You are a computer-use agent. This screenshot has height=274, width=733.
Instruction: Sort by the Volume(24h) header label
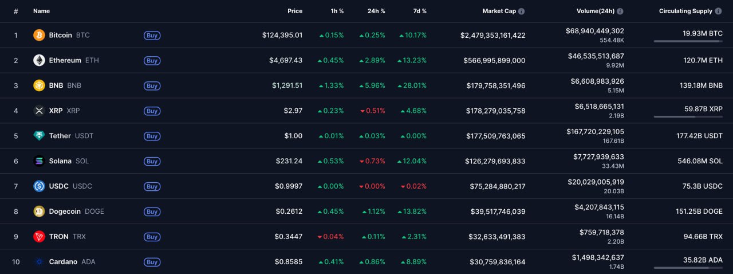[596, 11]
